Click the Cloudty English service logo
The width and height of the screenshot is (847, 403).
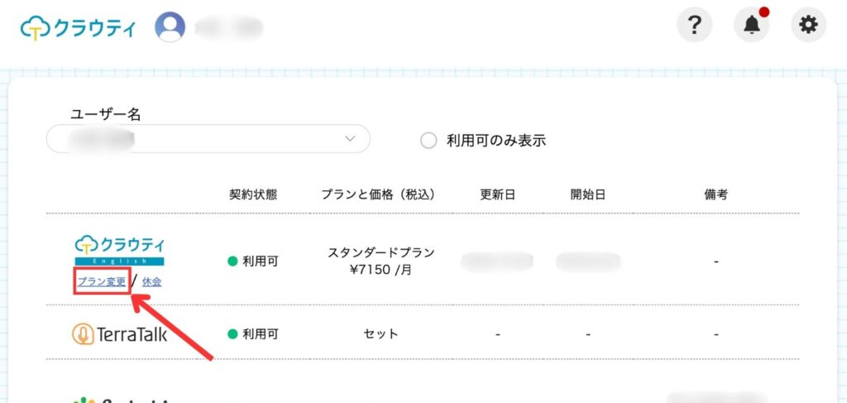(119, 250)
